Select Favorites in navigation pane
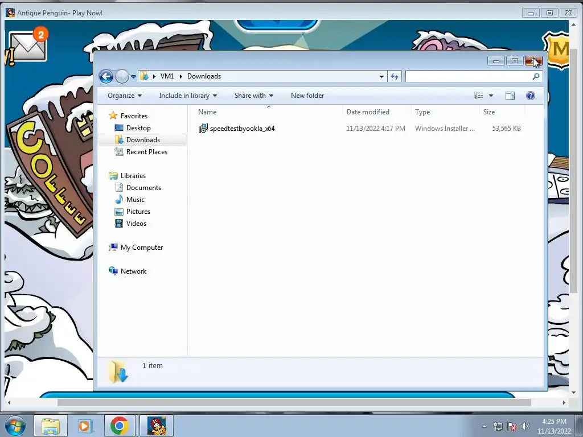 [134, 116]
